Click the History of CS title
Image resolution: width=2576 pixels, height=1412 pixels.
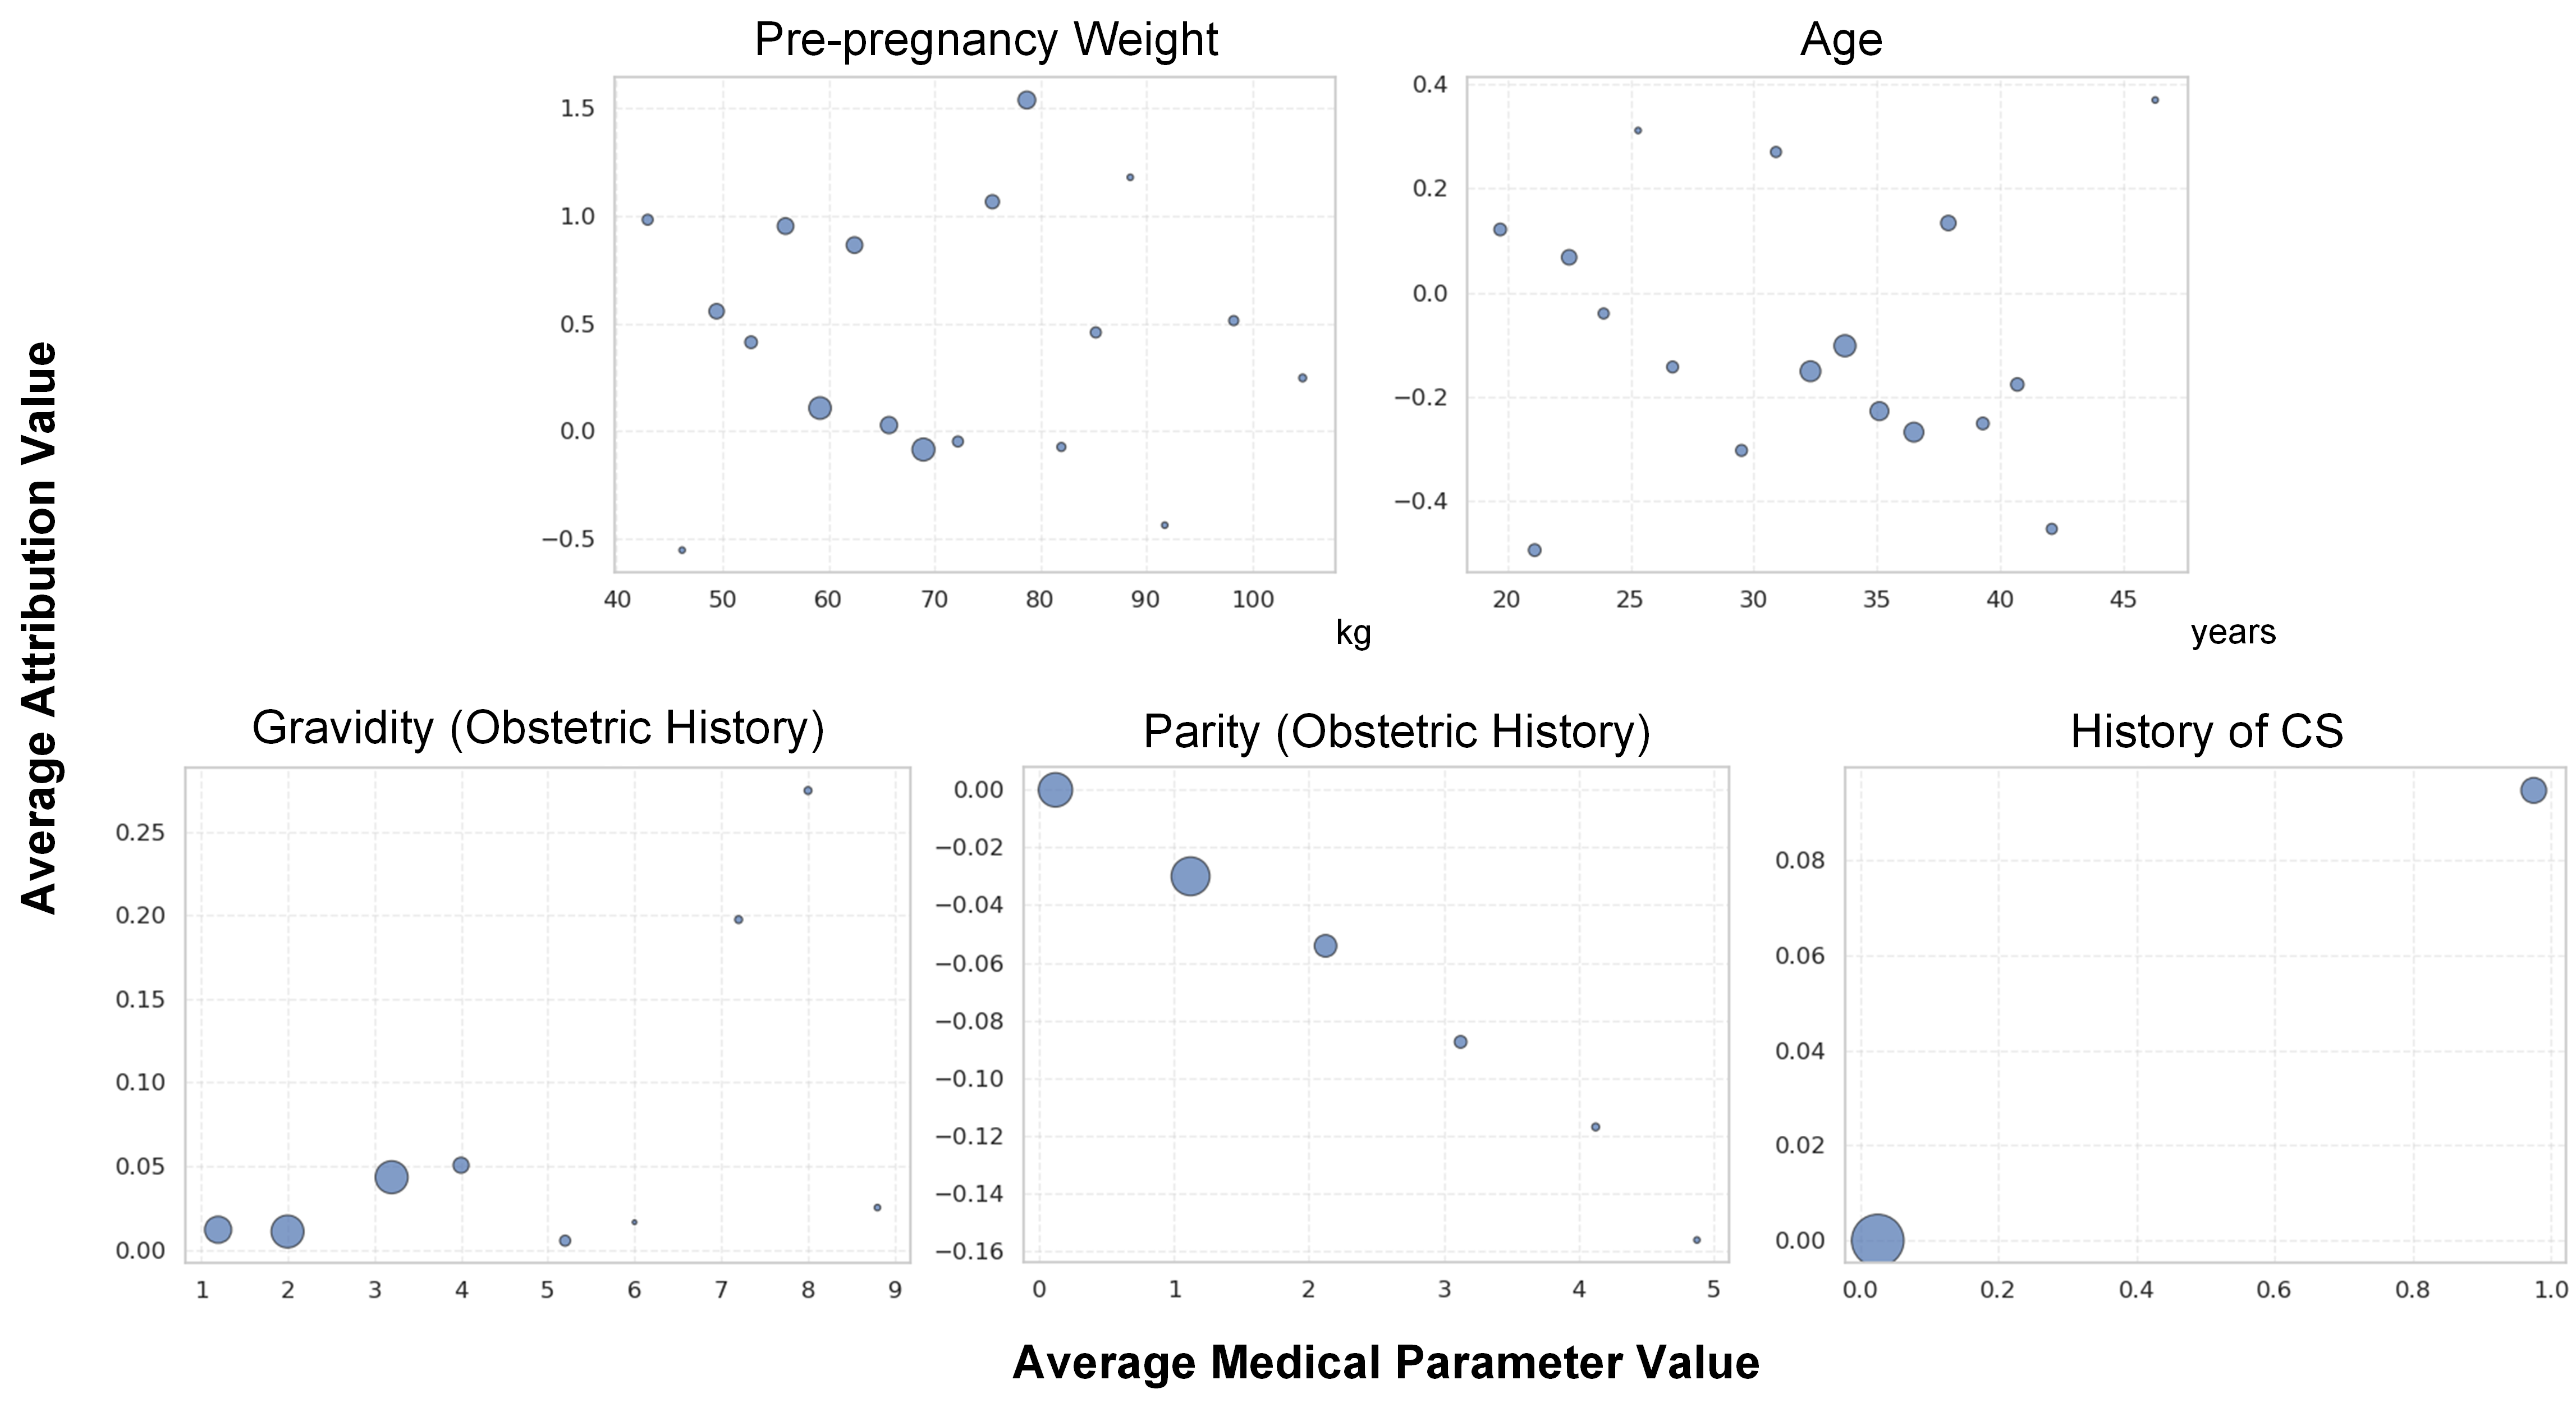(x=2206, y=732)
